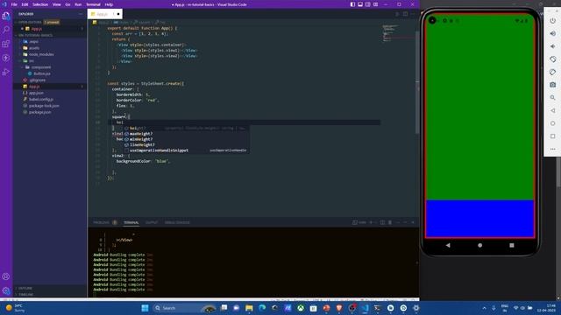
Task: Open the Edit menu
Action: 25,4
